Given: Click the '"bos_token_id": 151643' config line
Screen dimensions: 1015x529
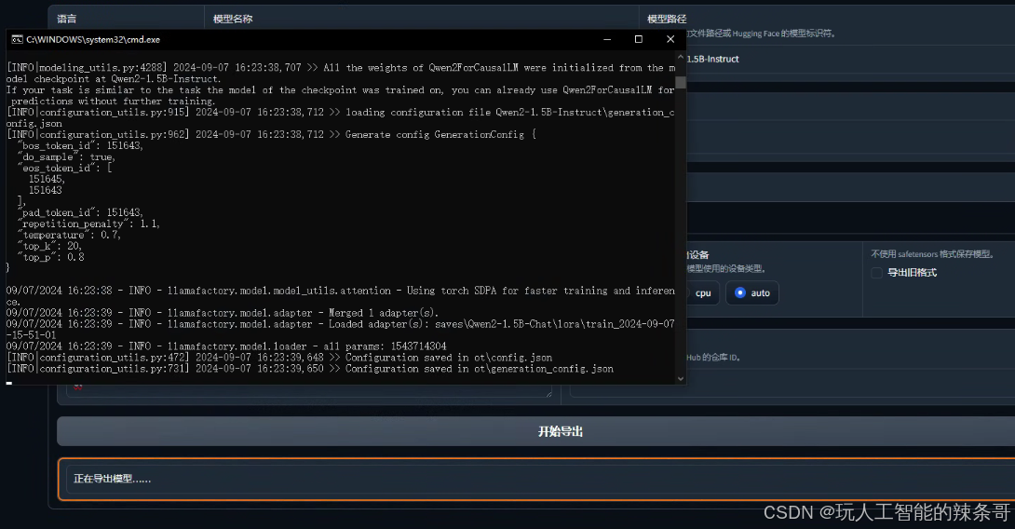Looking at the screenshot, I should coord(80,145).
